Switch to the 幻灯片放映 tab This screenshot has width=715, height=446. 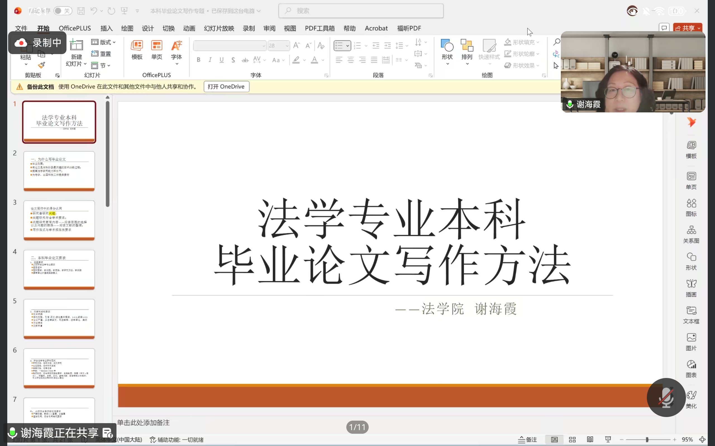point(219,28)
